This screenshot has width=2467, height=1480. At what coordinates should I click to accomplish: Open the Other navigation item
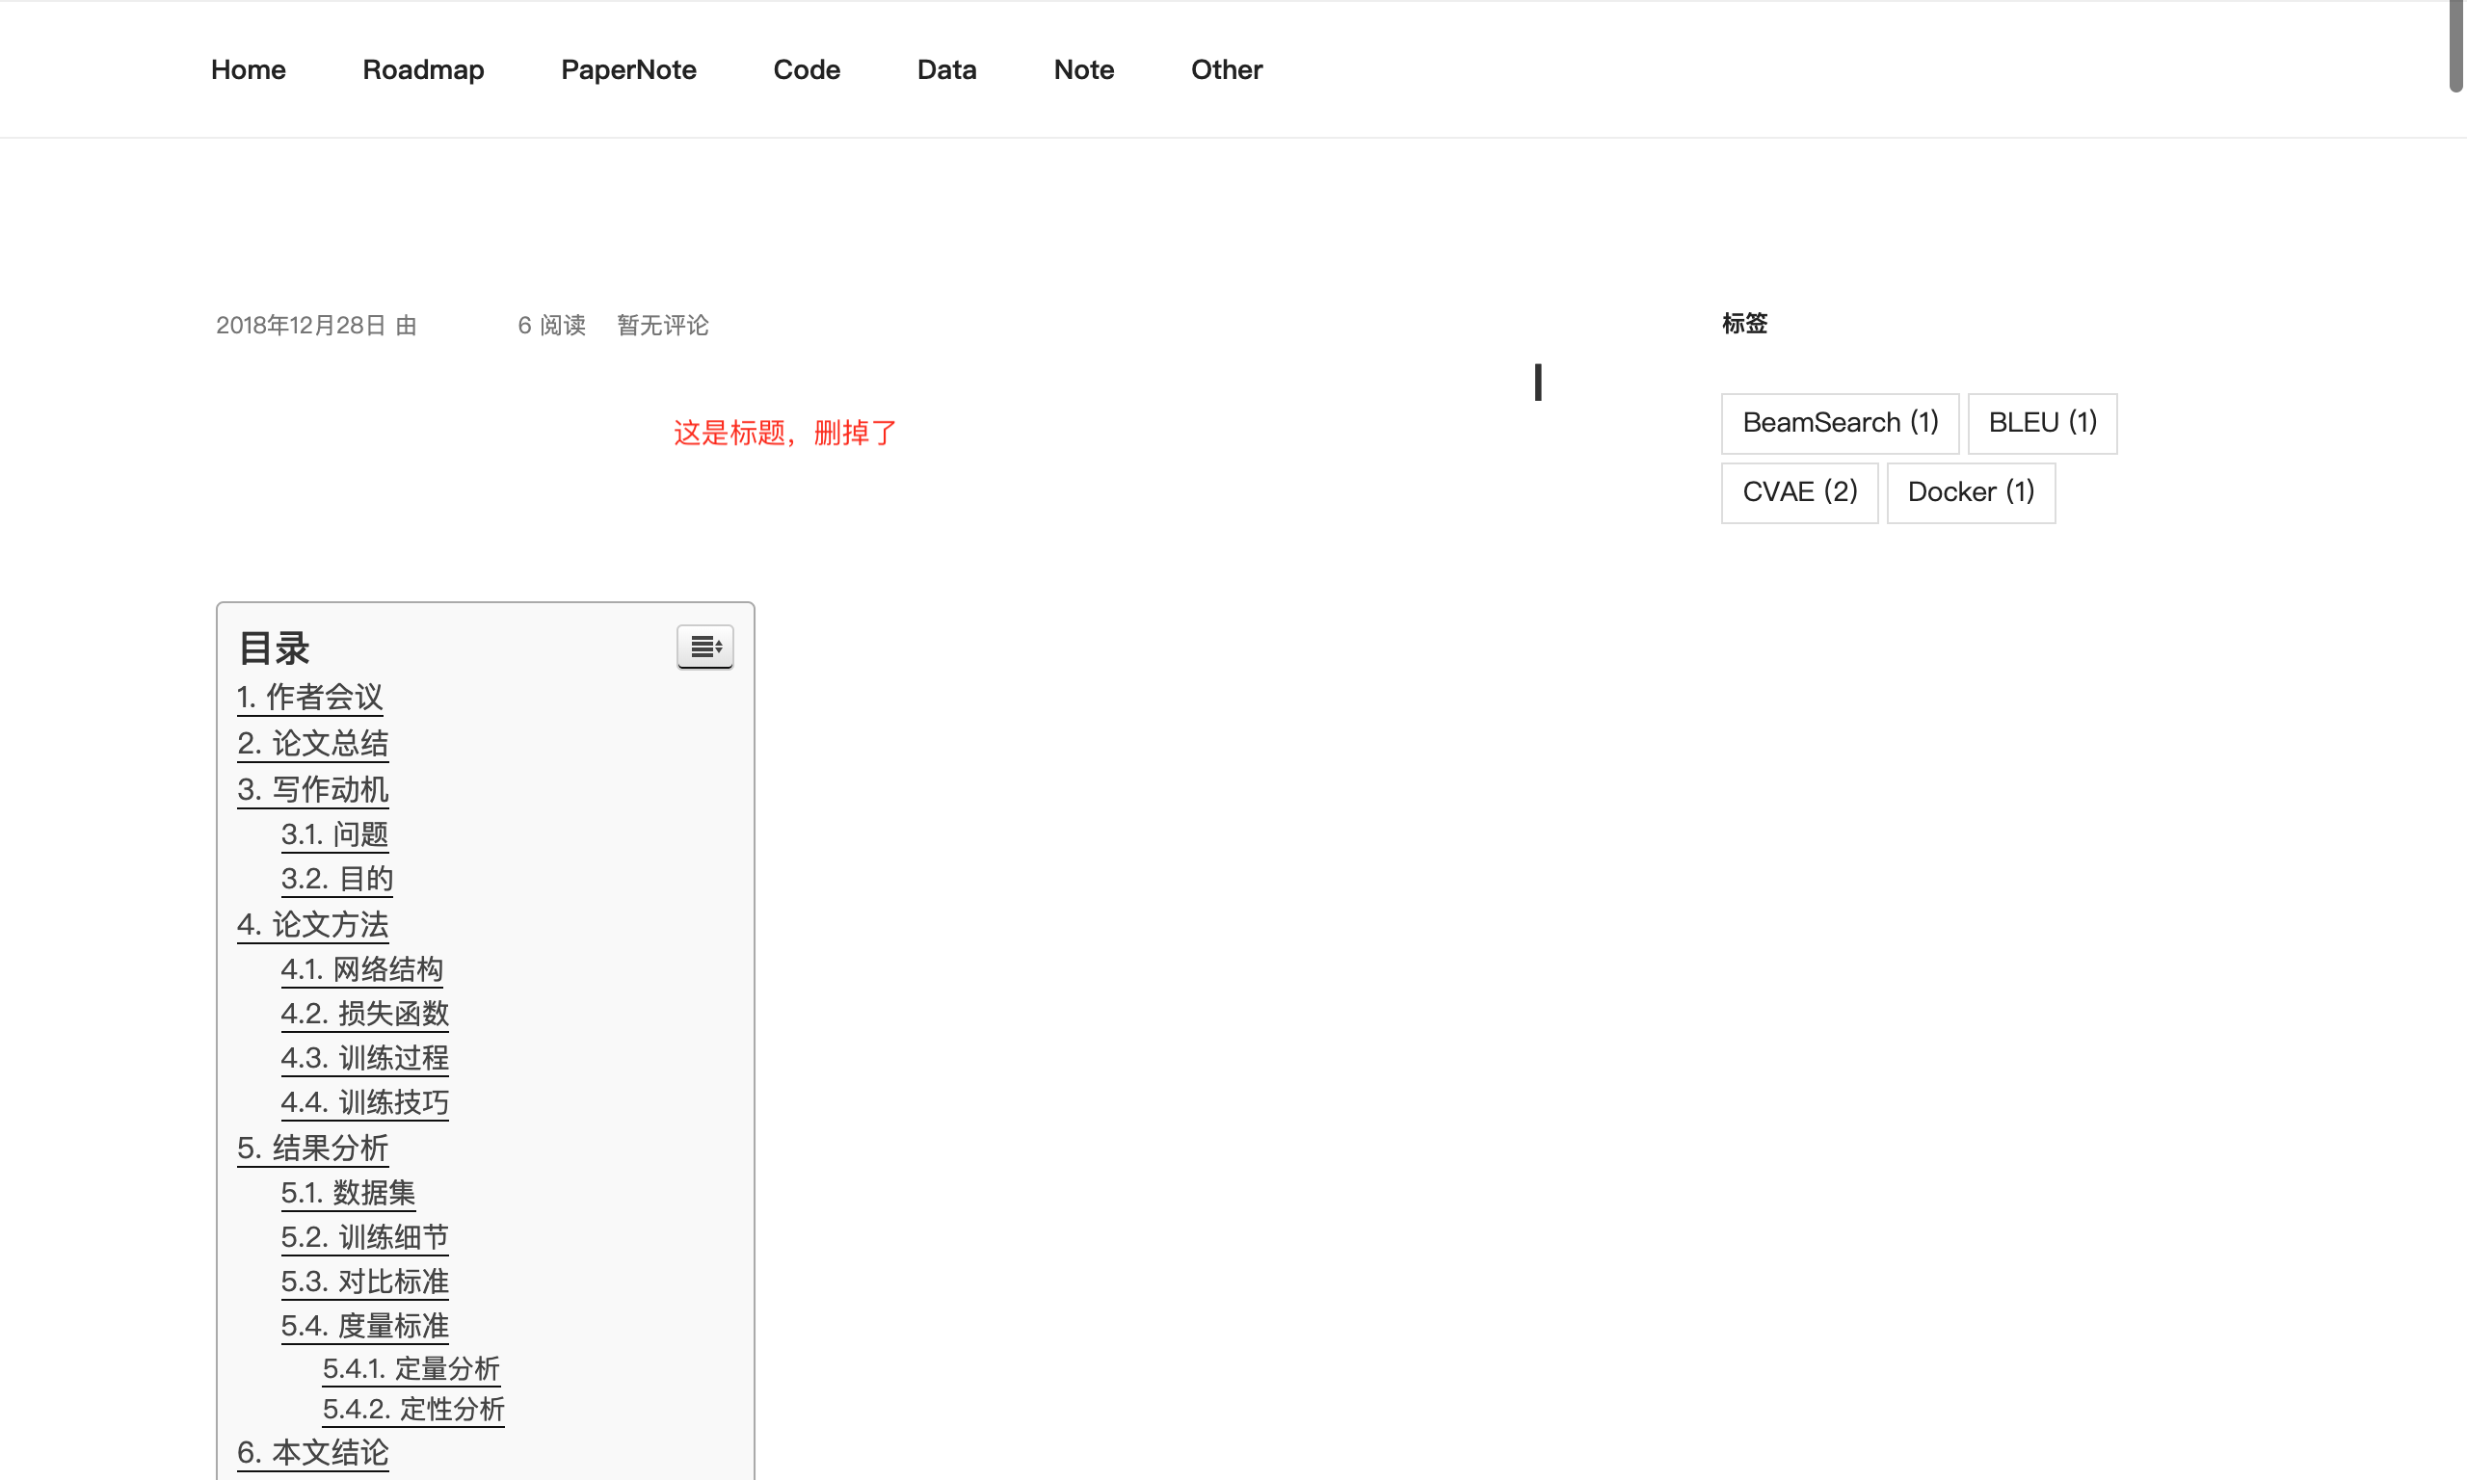pyautogui.click(x=1226, y=69)
